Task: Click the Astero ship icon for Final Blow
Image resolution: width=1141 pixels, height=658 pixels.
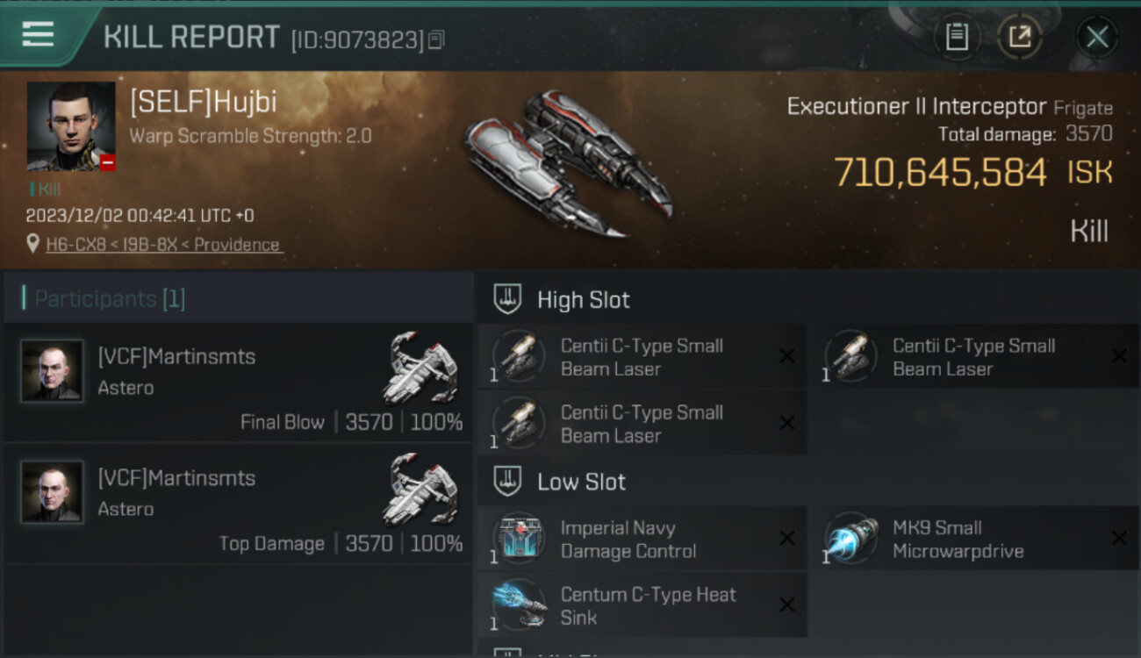Action: click(421, 367)
